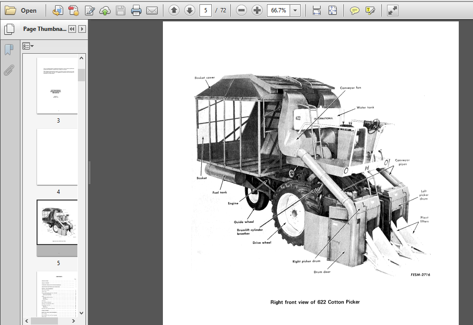
Task: Click the 'Plant lifters' label
Action: (425, 220)
